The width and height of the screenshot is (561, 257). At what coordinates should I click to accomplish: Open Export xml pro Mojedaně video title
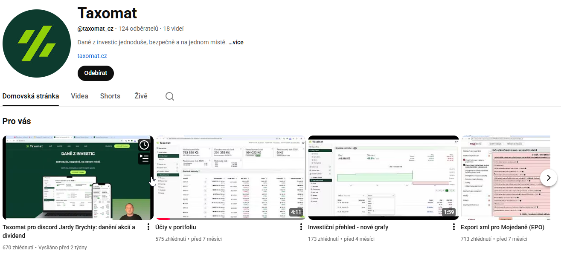click(x=502, y=228)
